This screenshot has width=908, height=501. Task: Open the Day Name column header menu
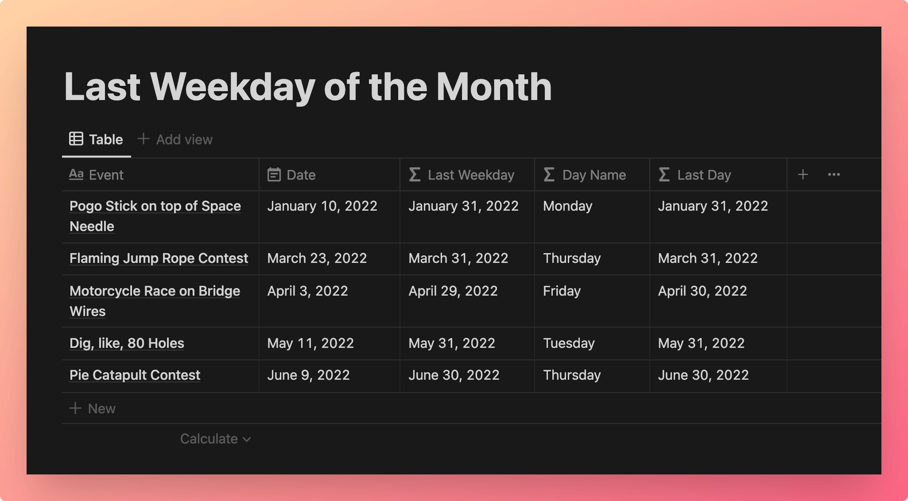pyautogui.click(x=592, y=174)
